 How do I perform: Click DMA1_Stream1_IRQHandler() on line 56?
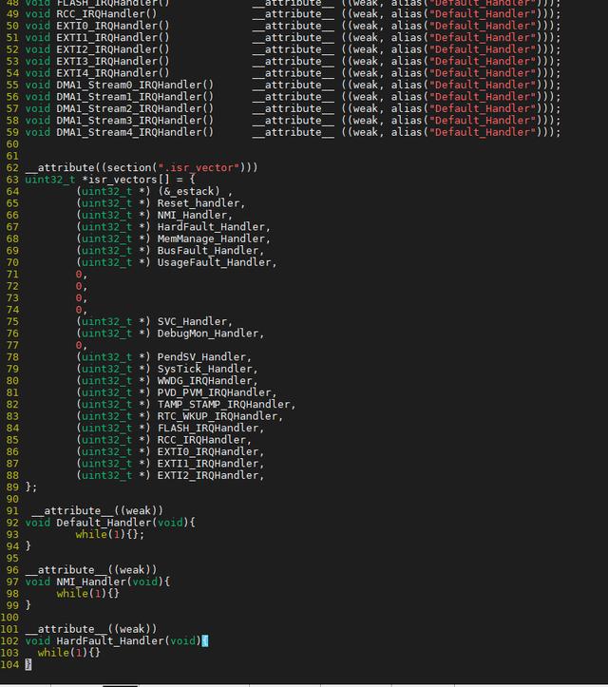(135, 97)
